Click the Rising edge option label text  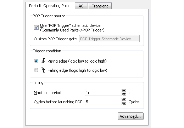[x=77, y=61]
